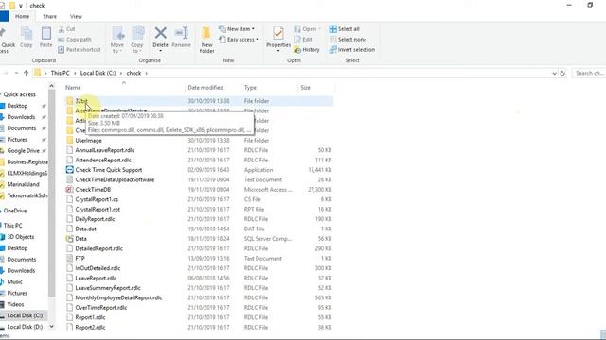Image resolution: width=606 pixels, height=340 pixels.
Task: Click the History command
Action: [307, 50]
